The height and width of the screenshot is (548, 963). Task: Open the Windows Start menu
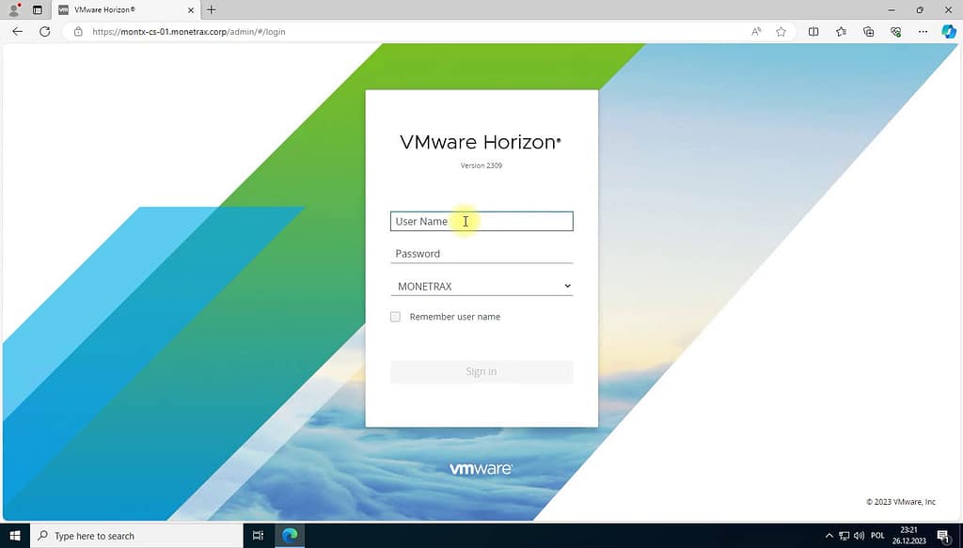pos(15,536)
